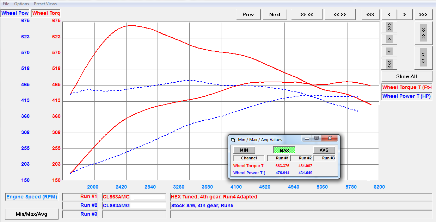Toggle MIN values in Min/Max/Avg window
The width and height of the screenshot is (436, 222).
[x=244, y=150]
